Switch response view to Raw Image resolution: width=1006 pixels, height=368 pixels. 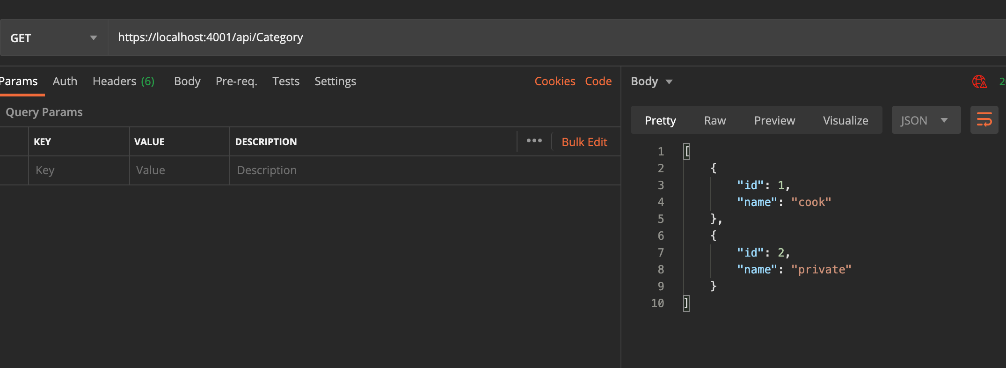point(715,120)
